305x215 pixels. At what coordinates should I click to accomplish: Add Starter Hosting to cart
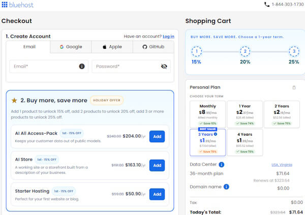click(x=157, y=194)
